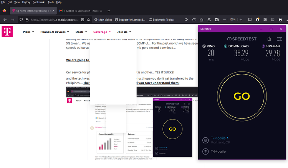288x168 pixels.
Task: Open the Bookmarks Toolbar folder
Action: pos(161,20)
